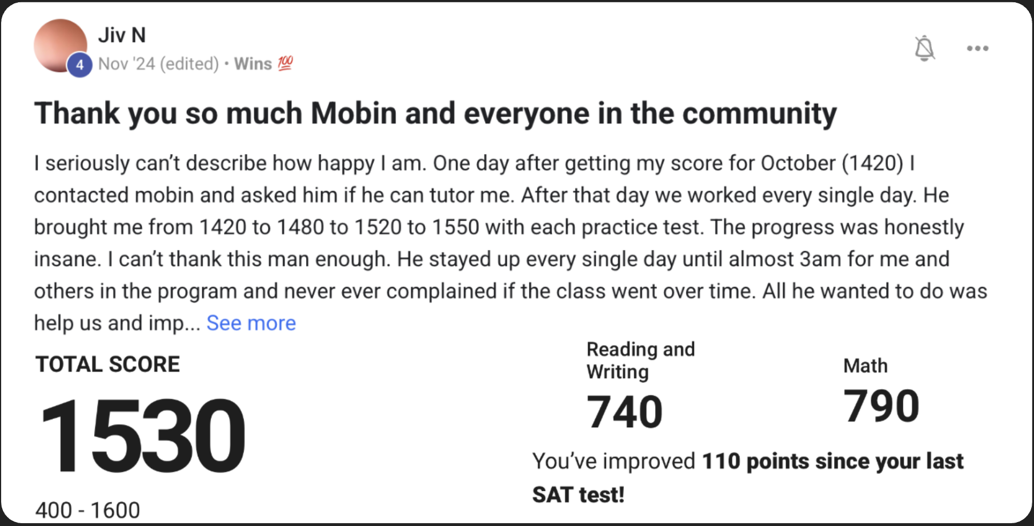The width and height of the screenshot is (1034, 526).
Task: Click the 790 Math score
Action: click(x=881, y=406)
